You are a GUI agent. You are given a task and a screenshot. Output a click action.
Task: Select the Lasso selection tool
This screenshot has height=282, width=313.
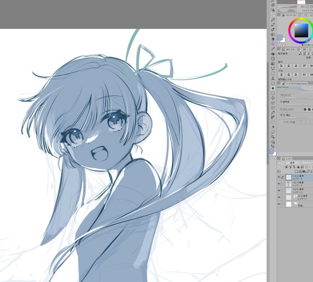[x=273, y=132]
